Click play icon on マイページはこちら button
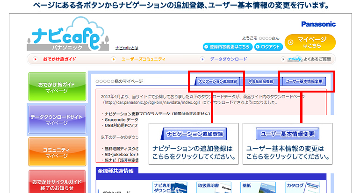This screenshot has width=360, height=193. click(x=291, y=43)
